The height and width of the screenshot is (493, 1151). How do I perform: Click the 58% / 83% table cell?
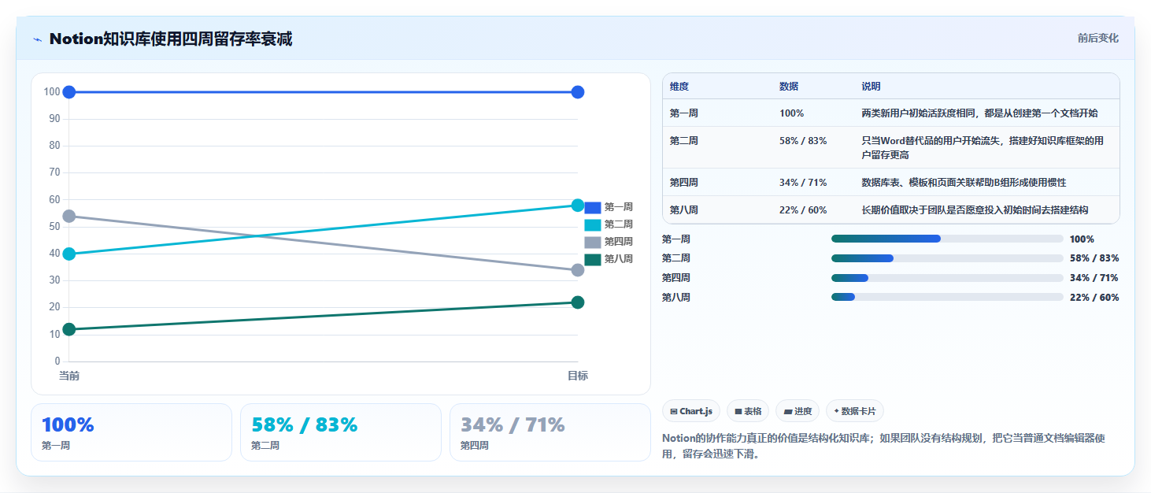coord(803,141)
